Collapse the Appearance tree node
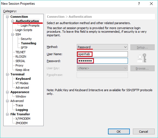The height and width of the screenshot is (138, 158). point(7,92)
